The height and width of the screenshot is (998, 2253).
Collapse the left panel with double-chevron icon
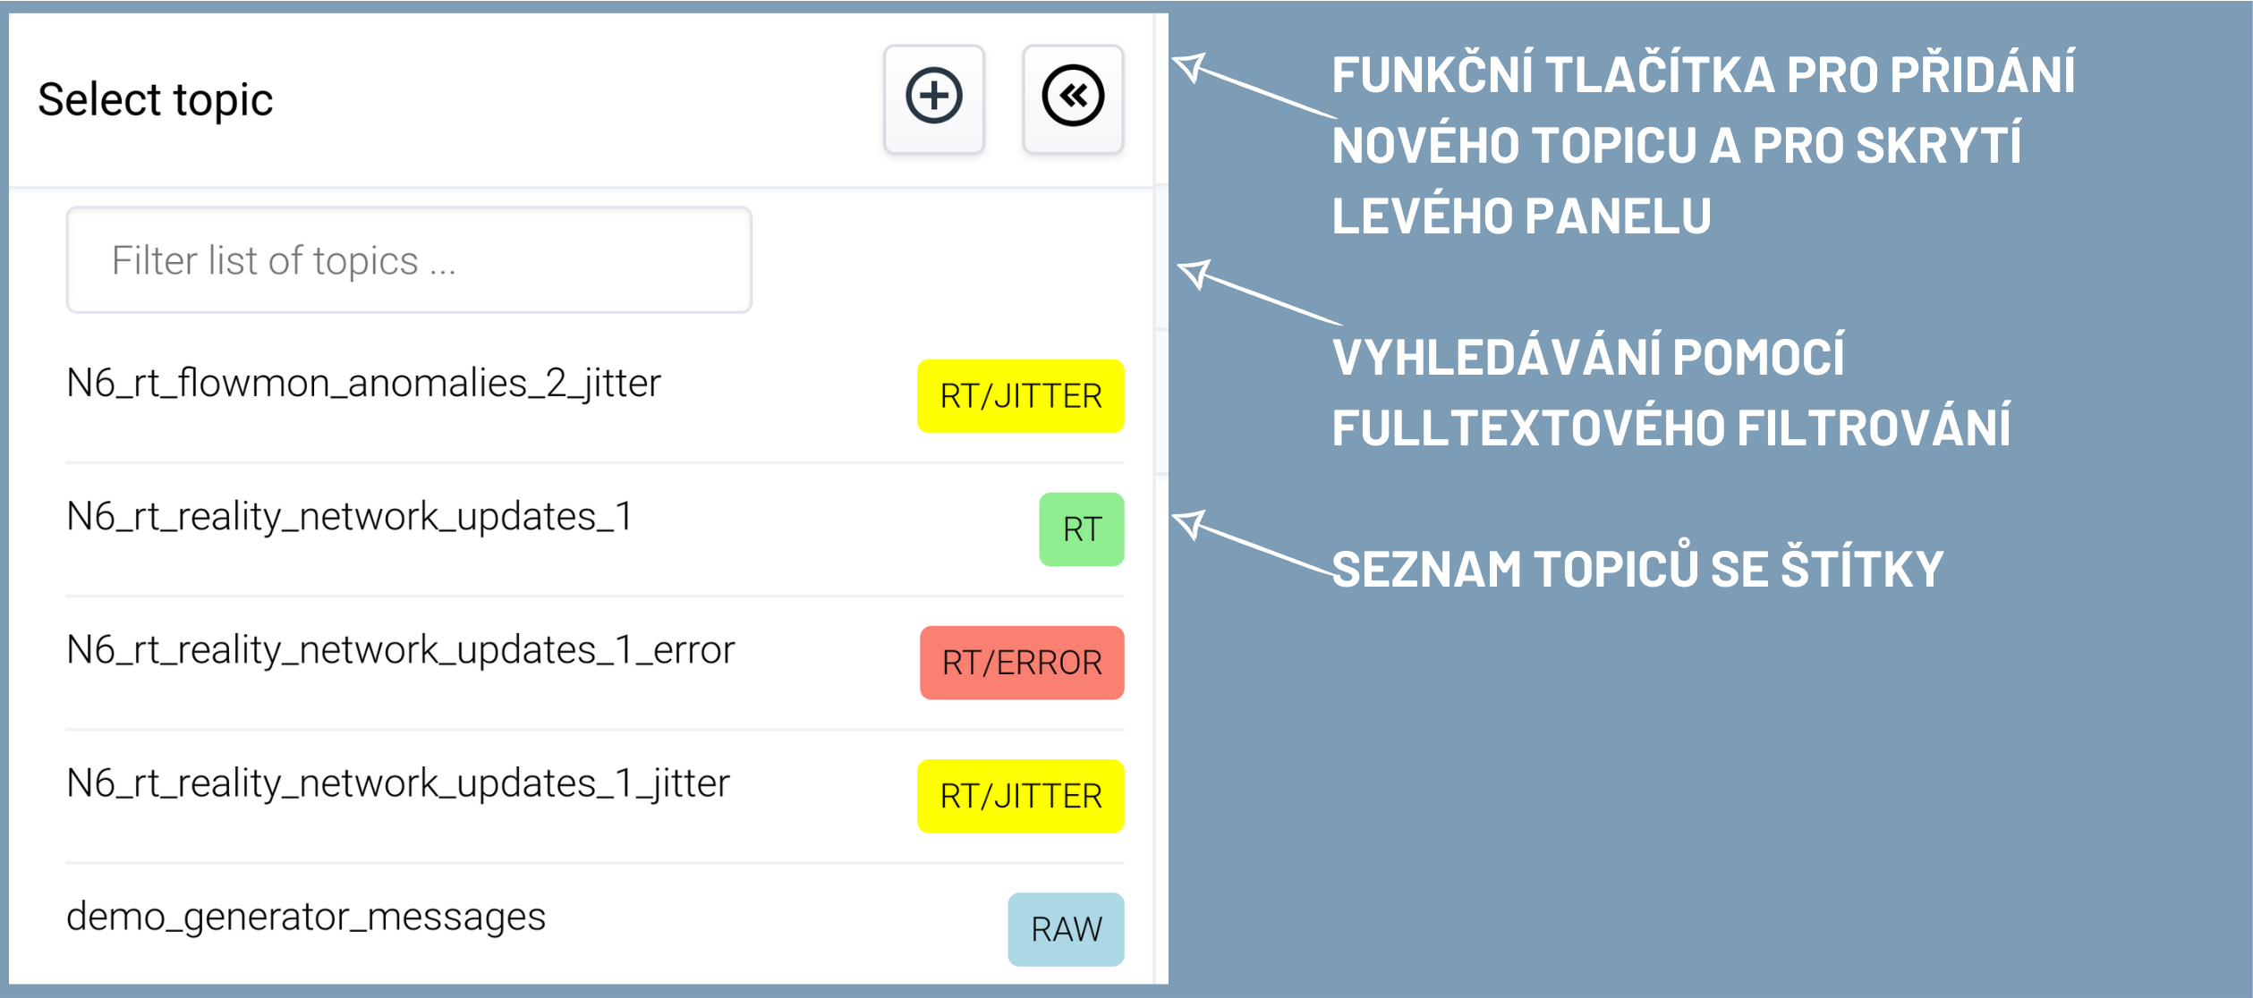1072,97
